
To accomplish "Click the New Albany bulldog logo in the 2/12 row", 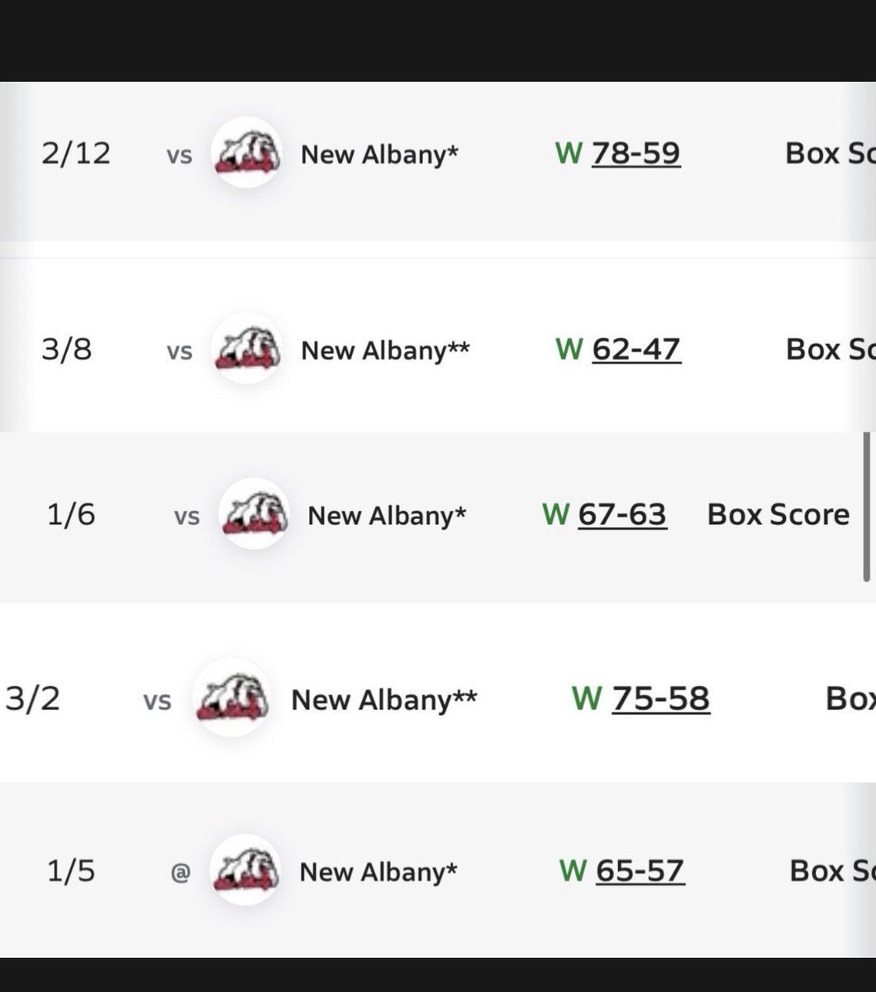I will tap(245, 153).
